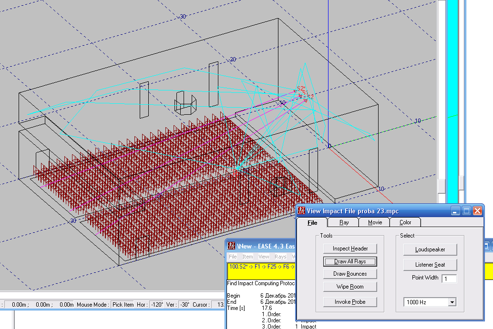
Task: Close the View Impact File window
Action: (477, 210)
